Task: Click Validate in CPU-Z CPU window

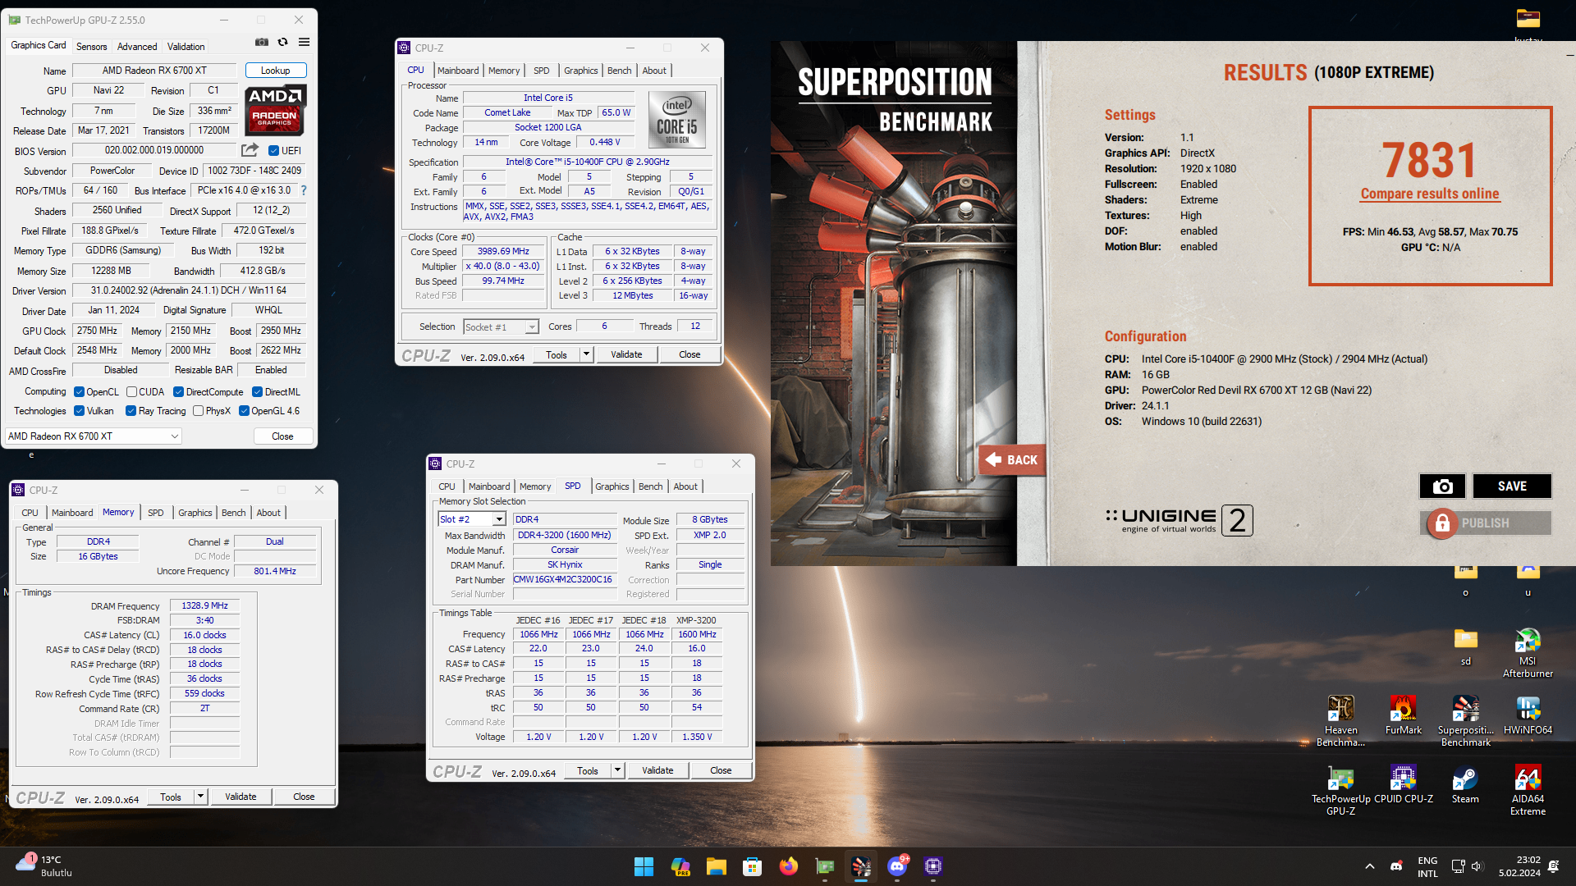Action: [626, 355]
